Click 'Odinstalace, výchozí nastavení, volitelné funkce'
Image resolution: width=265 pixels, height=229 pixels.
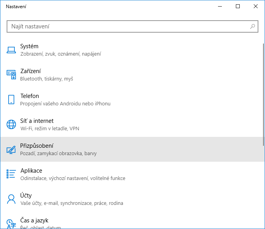coord(73,178)
